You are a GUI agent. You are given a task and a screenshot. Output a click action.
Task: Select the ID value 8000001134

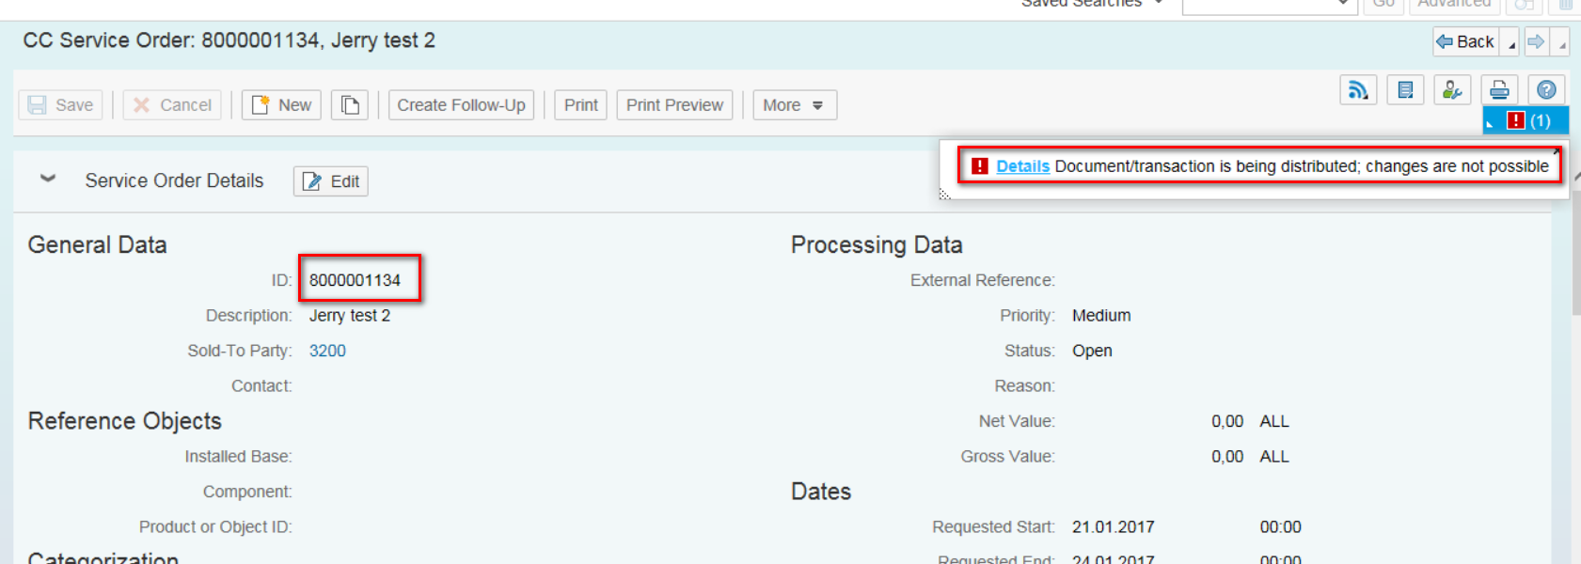click(355, 280)
